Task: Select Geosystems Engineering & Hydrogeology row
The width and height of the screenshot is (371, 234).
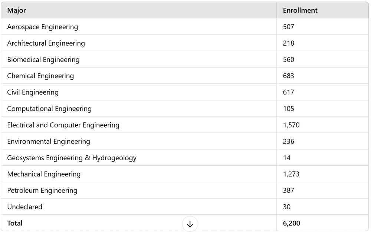Action: click(184, 158)
